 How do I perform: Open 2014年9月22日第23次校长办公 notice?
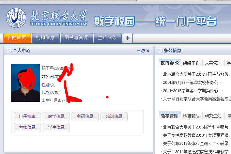(193, 82)
